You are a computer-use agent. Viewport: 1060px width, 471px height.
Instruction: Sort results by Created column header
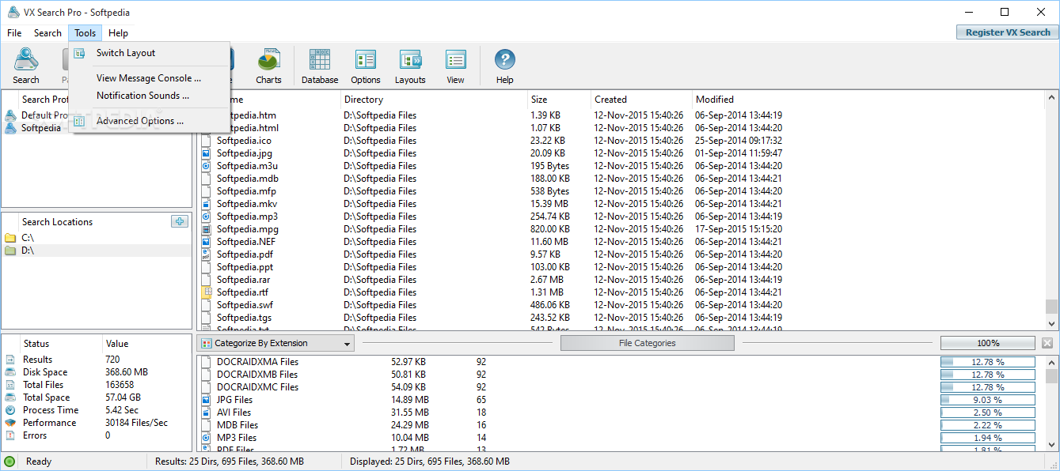click(641, 100)
